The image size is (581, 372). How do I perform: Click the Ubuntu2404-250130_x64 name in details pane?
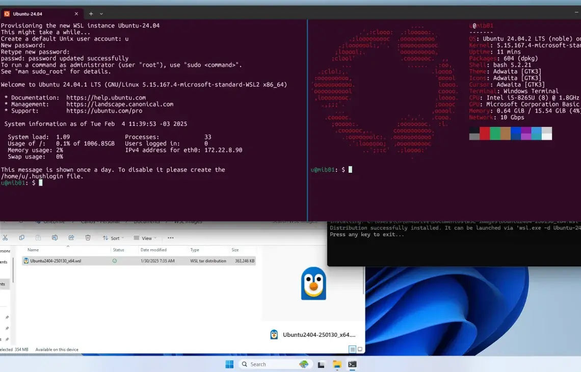coord(319,335)
